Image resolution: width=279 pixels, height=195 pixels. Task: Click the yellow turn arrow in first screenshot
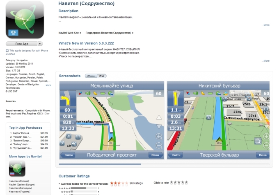tap(65, 101)
